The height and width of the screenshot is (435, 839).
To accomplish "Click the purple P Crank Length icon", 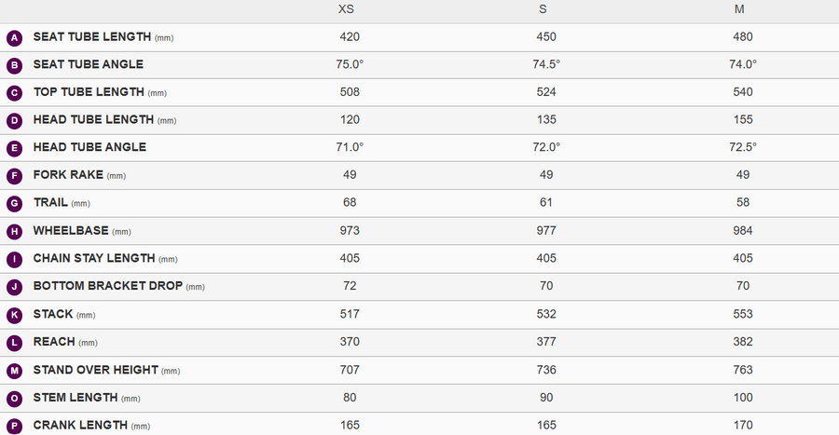I will click(14, 427).
